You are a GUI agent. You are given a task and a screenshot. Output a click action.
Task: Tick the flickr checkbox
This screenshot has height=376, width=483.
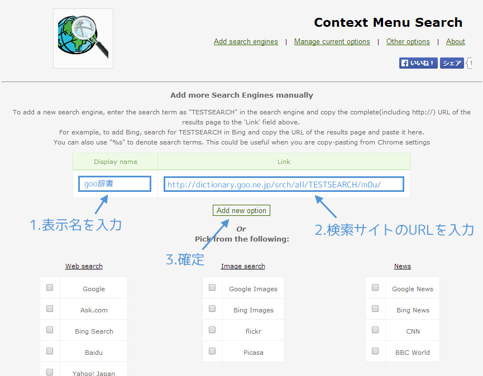tap(212, 330)
